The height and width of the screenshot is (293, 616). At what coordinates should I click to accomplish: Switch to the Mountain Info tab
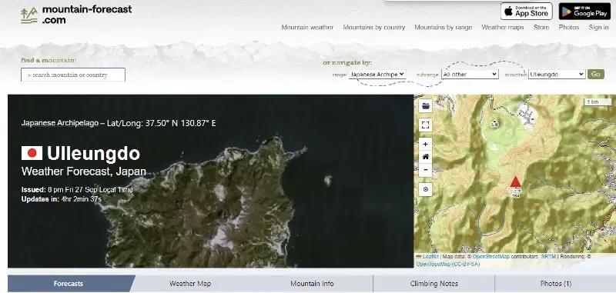click(x=312, y=283)
